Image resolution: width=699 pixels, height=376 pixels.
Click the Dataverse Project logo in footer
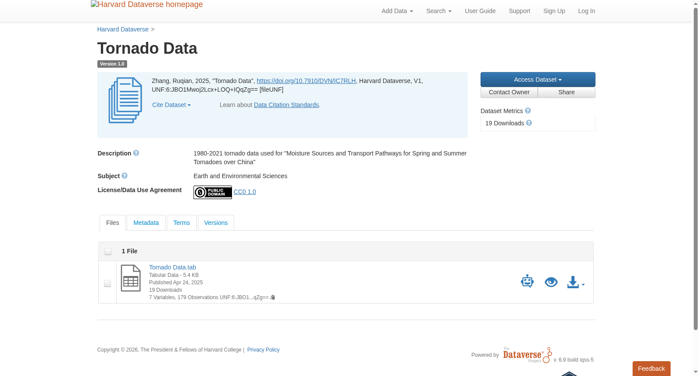pyautogui.click(x=527, y=355)
